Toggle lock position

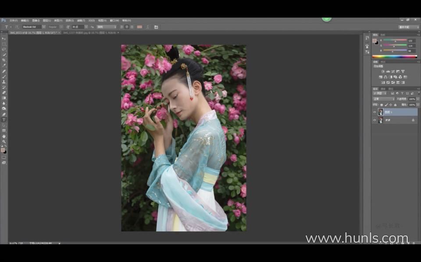[391, 105]
